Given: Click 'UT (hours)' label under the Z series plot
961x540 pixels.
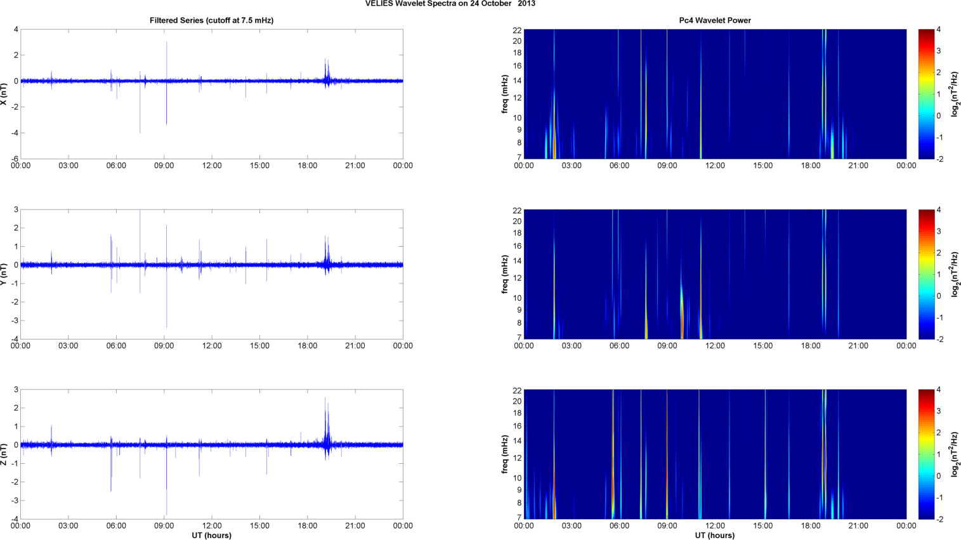Looking at the screenshot, I should pos(211,536).
